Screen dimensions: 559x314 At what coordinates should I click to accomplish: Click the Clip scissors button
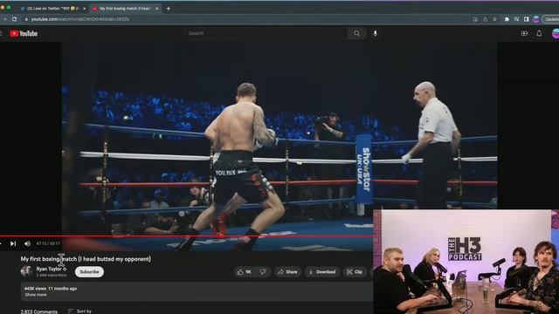[355, 272]
